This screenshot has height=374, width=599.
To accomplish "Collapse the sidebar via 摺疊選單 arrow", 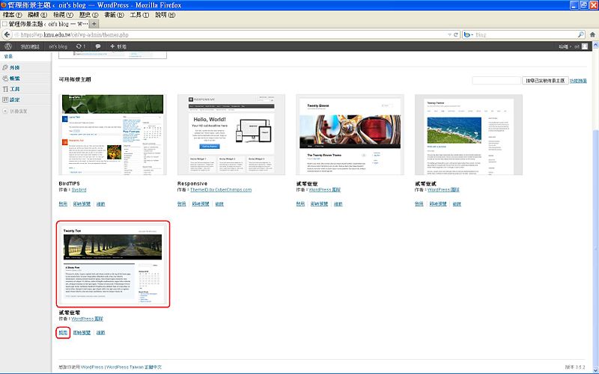I will [5, 111].
